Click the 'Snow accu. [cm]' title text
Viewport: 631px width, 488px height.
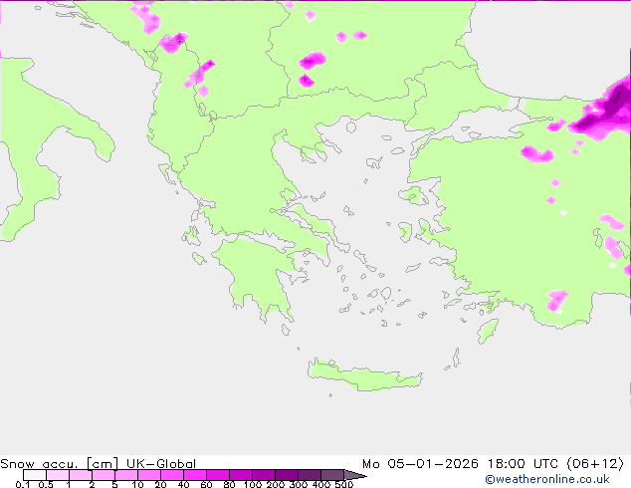(60, 464)
